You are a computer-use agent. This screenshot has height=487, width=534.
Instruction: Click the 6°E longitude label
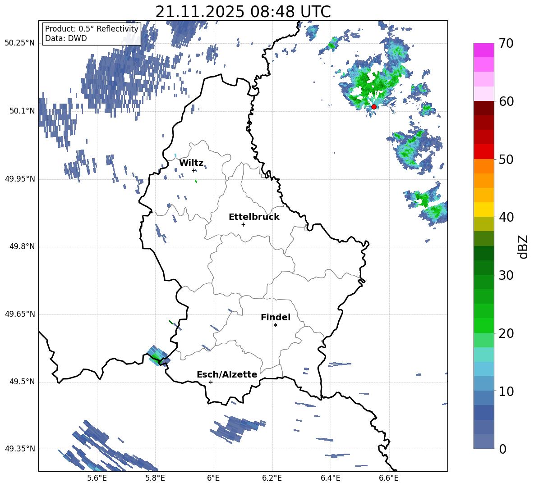point(213,478)
